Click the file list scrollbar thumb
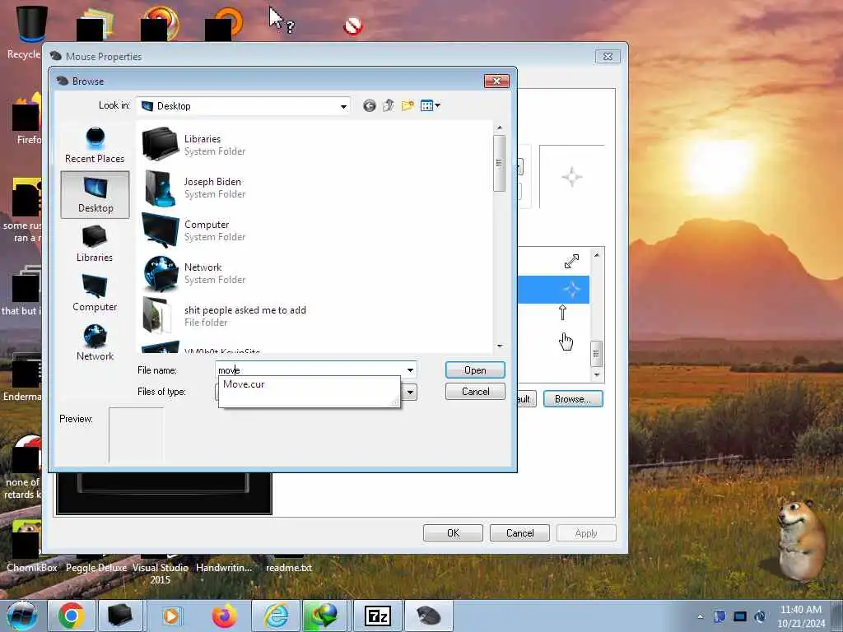Viewport: 843px width, 632px height. [x=500, y=163]
